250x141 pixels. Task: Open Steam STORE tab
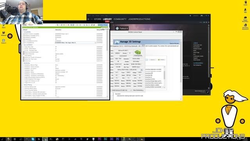[x=98, y=19]
